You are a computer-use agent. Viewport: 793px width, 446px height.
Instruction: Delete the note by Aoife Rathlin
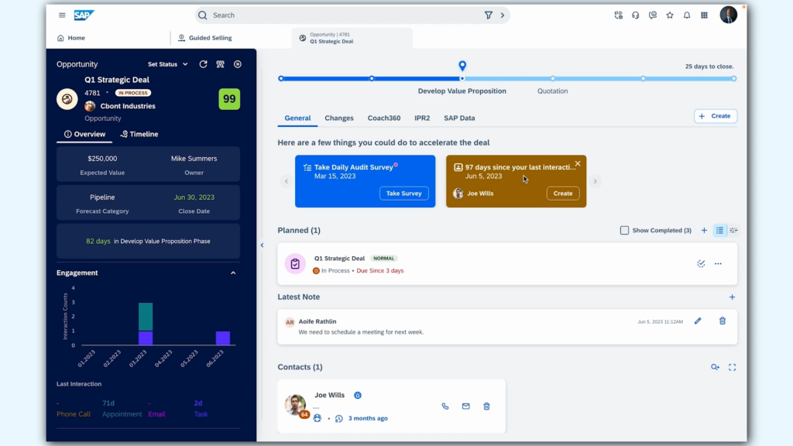722,321
